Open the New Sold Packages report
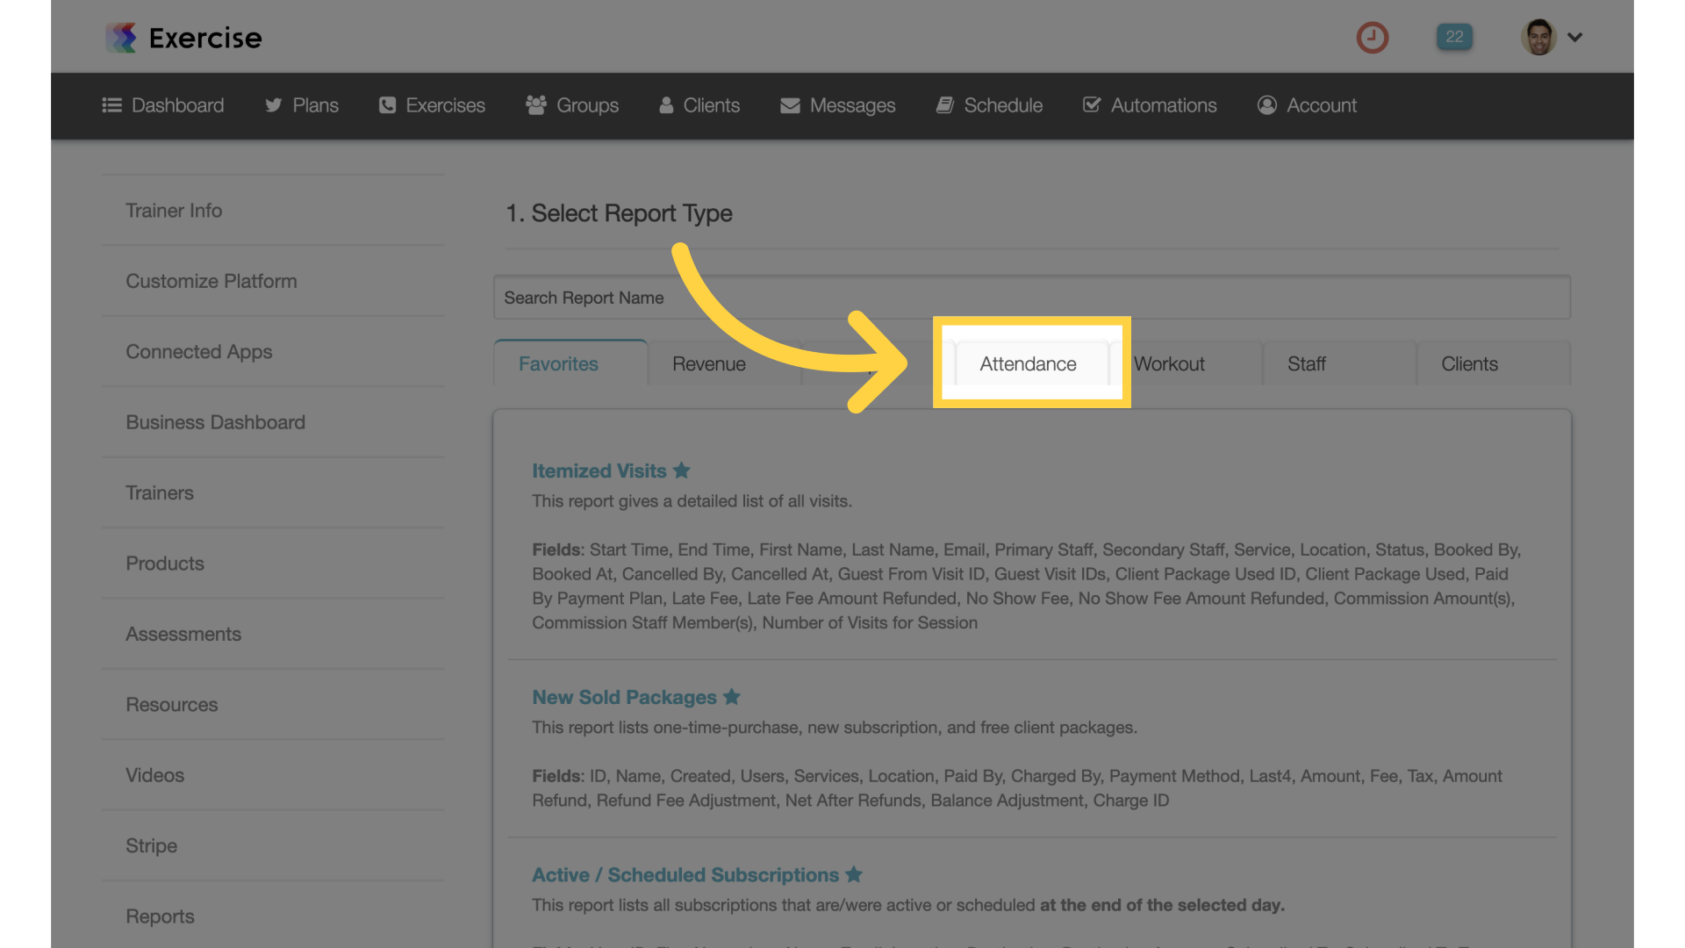 (x=625, y=698)
